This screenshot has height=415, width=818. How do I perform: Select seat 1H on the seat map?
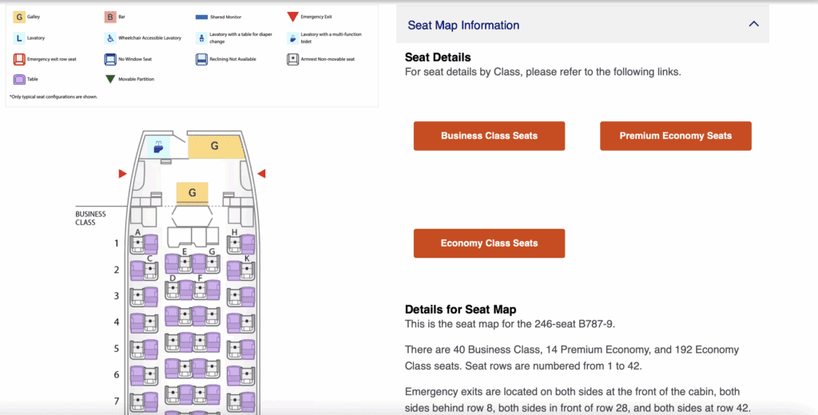pyautogui.click(x=240, y=244)
